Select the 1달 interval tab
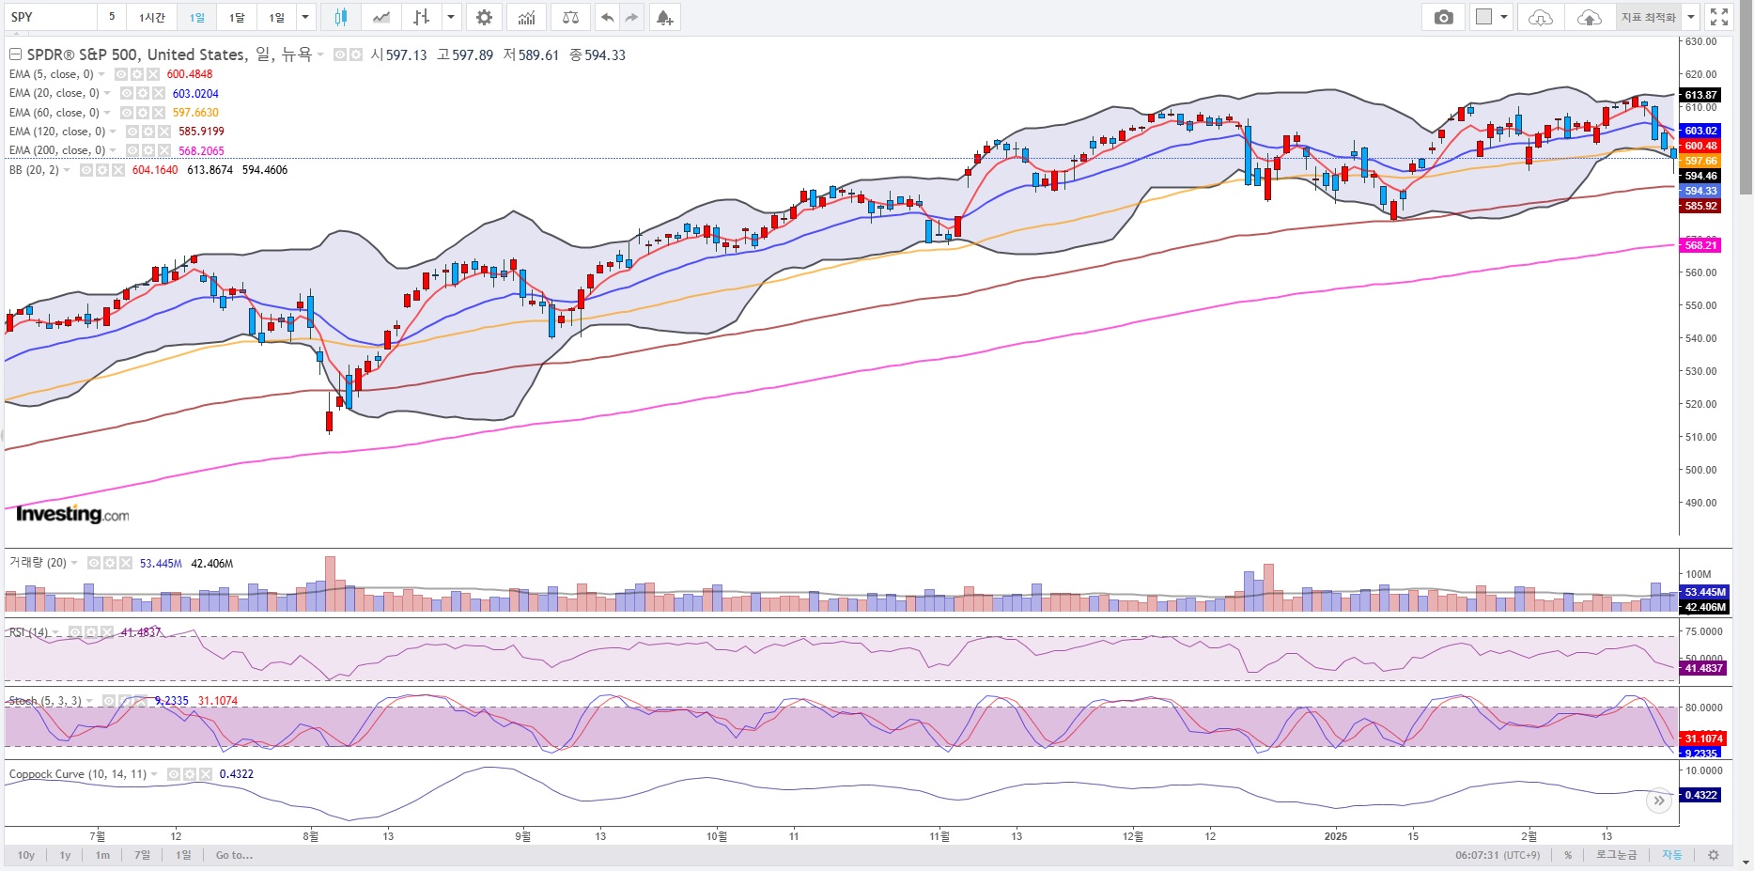This screenshot has height=871, width=1754. coord(237,17)
